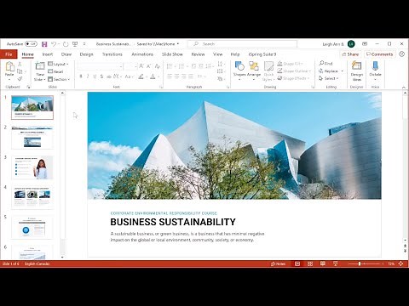The image size is (409, 306).
Task: Open the Change Case Aa dropdown
Action: coord(129,76)
